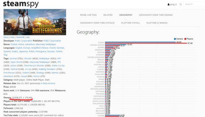
Task: Open the Hub link
Action: pos(12,37)
